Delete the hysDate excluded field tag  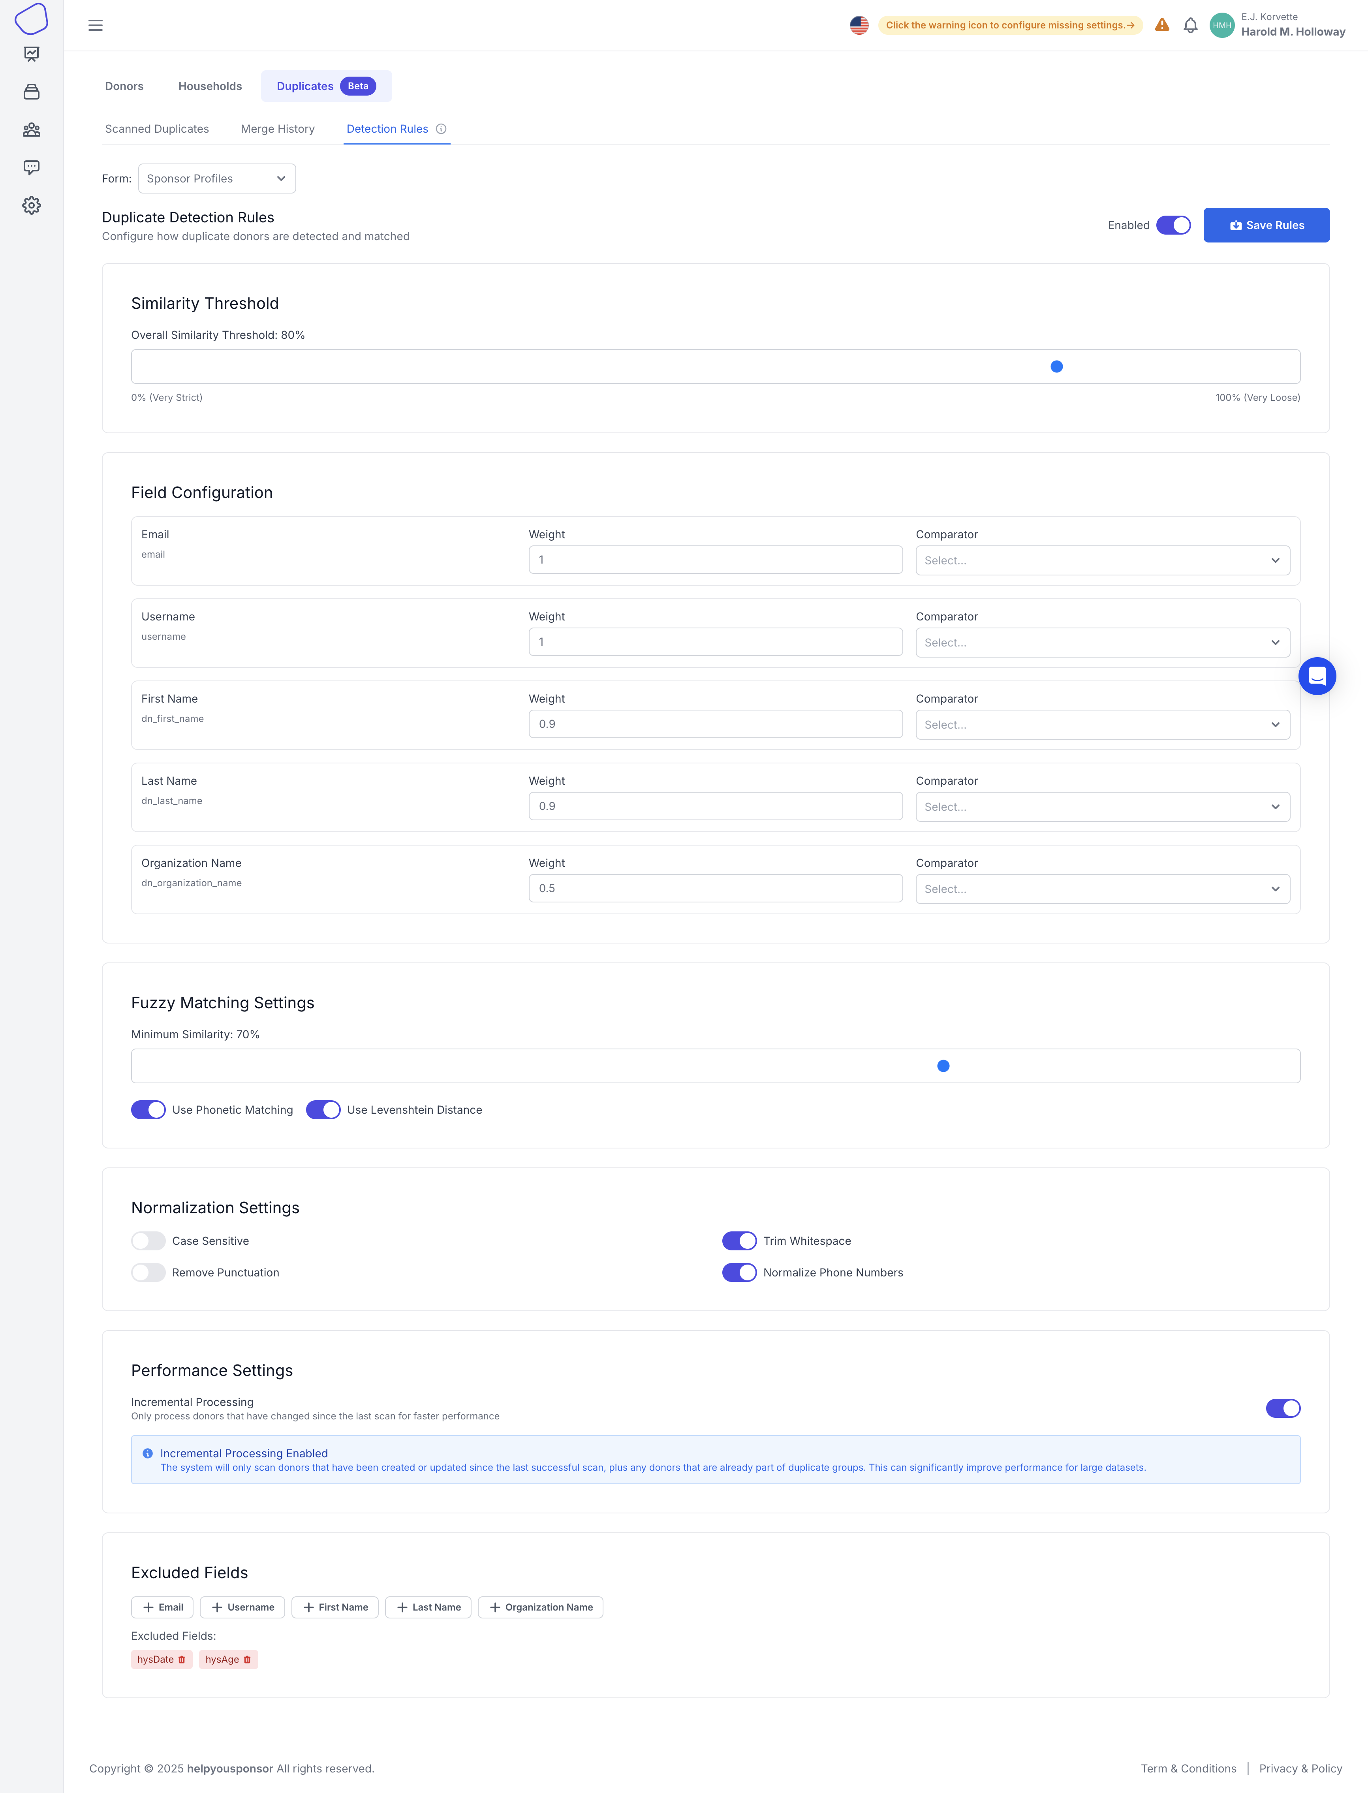182,1660
